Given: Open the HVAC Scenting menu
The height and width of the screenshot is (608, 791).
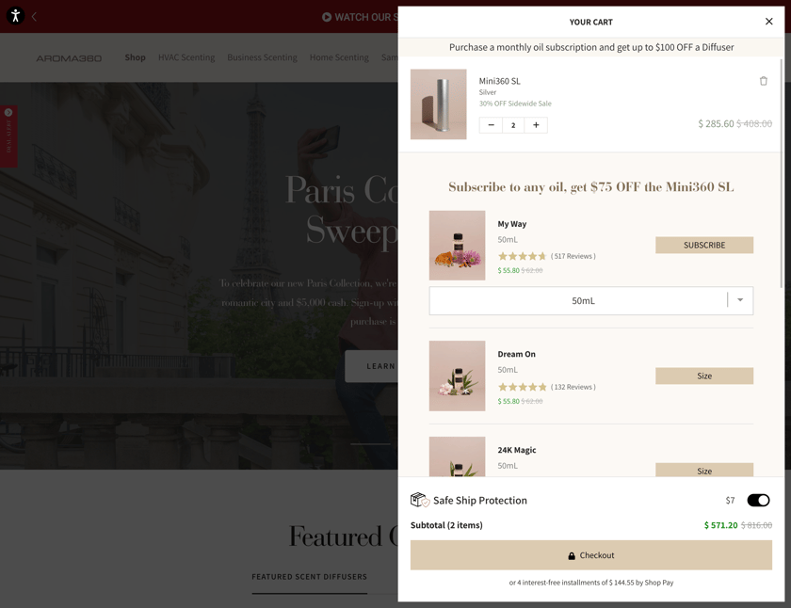Looking at the screenshot, I should [186, 57].
